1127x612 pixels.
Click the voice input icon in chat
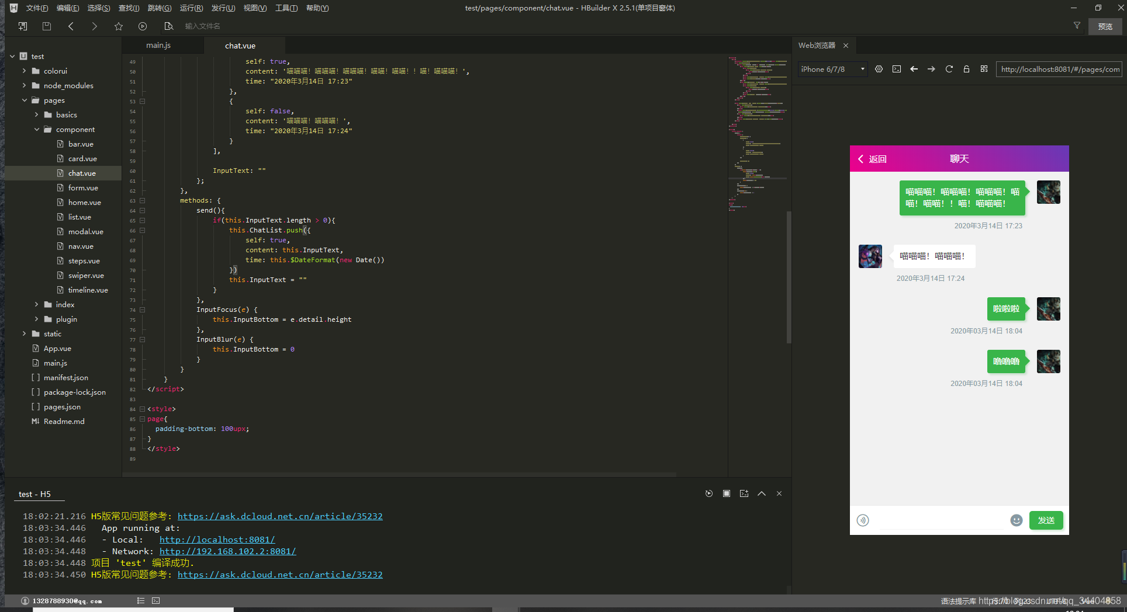tap(863, 520)
